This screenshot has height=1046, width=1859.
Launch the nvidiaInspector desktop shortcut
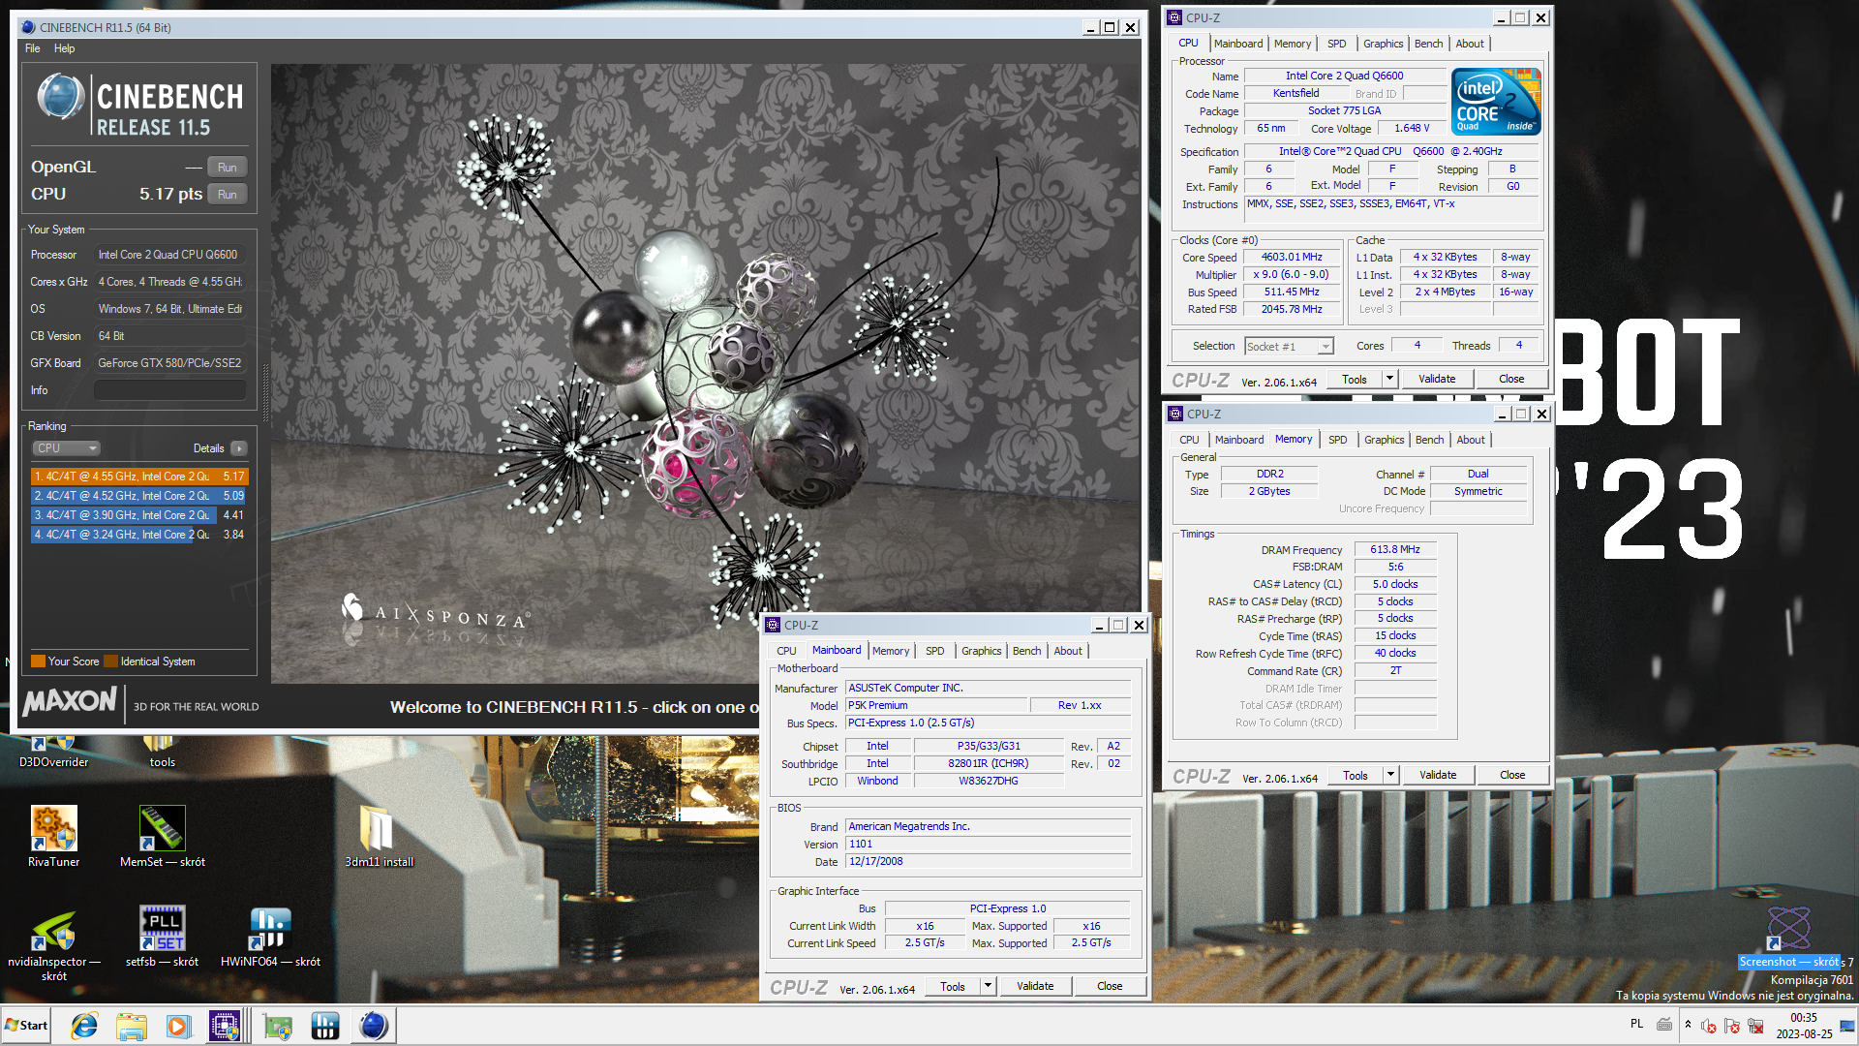pyautogui.click(x=53, y=944)
